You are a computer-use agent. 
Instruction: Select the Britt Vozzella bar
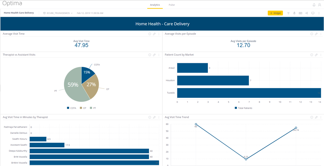(x=89, y=157)
